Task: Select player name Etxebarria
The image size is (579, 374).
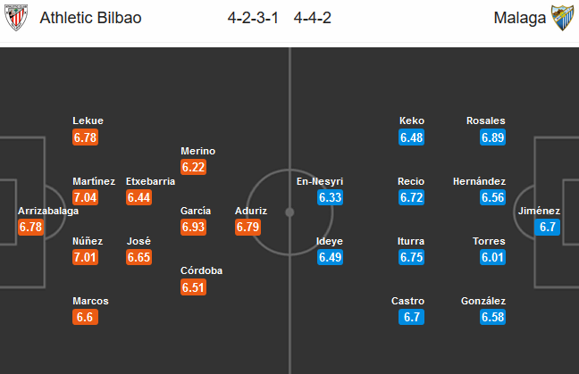Action: click(150, 181)
